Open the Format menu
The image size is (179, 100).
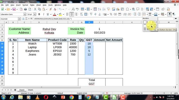pos(25,5)
